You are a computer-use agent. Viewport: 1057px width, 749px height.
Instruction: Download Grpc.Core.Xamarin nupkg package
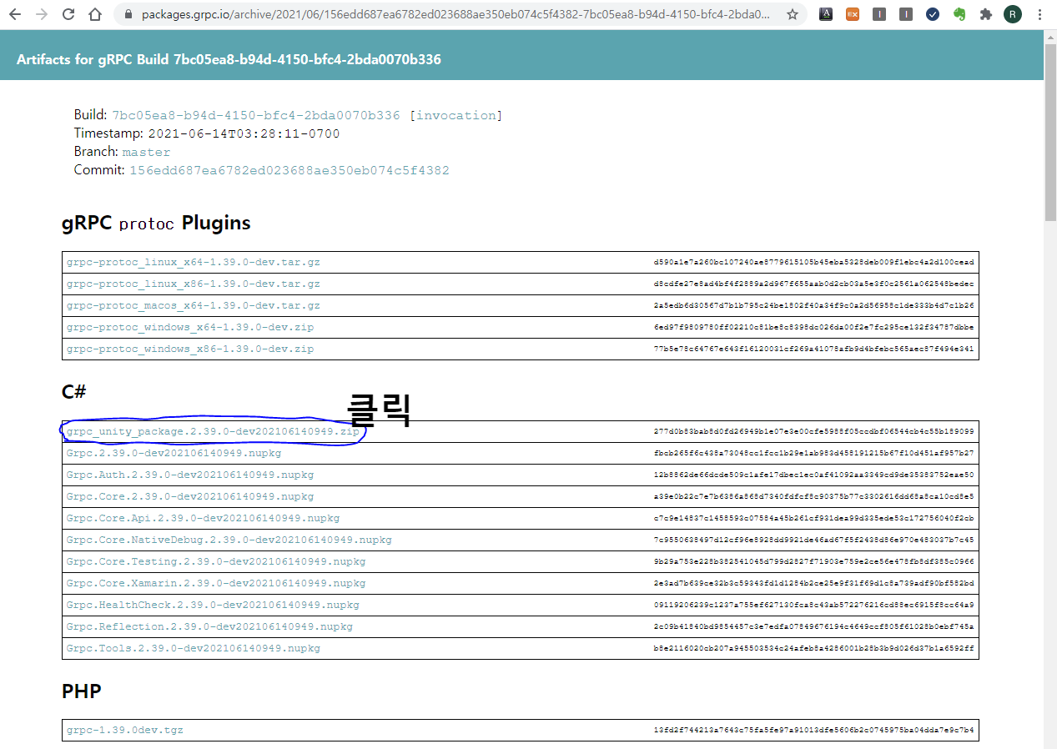tap(216, 583)
